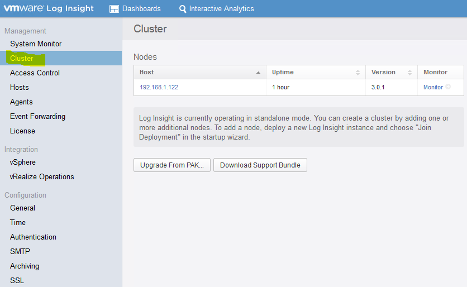Go to Event Forwarding settings

37,116
